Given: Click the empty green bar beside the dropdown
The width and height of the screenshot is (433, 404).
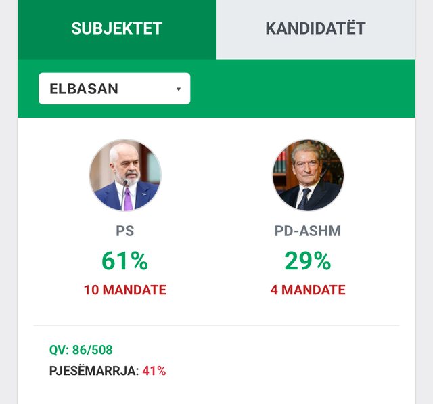Looking at the screenshot, I should [302, 89].
